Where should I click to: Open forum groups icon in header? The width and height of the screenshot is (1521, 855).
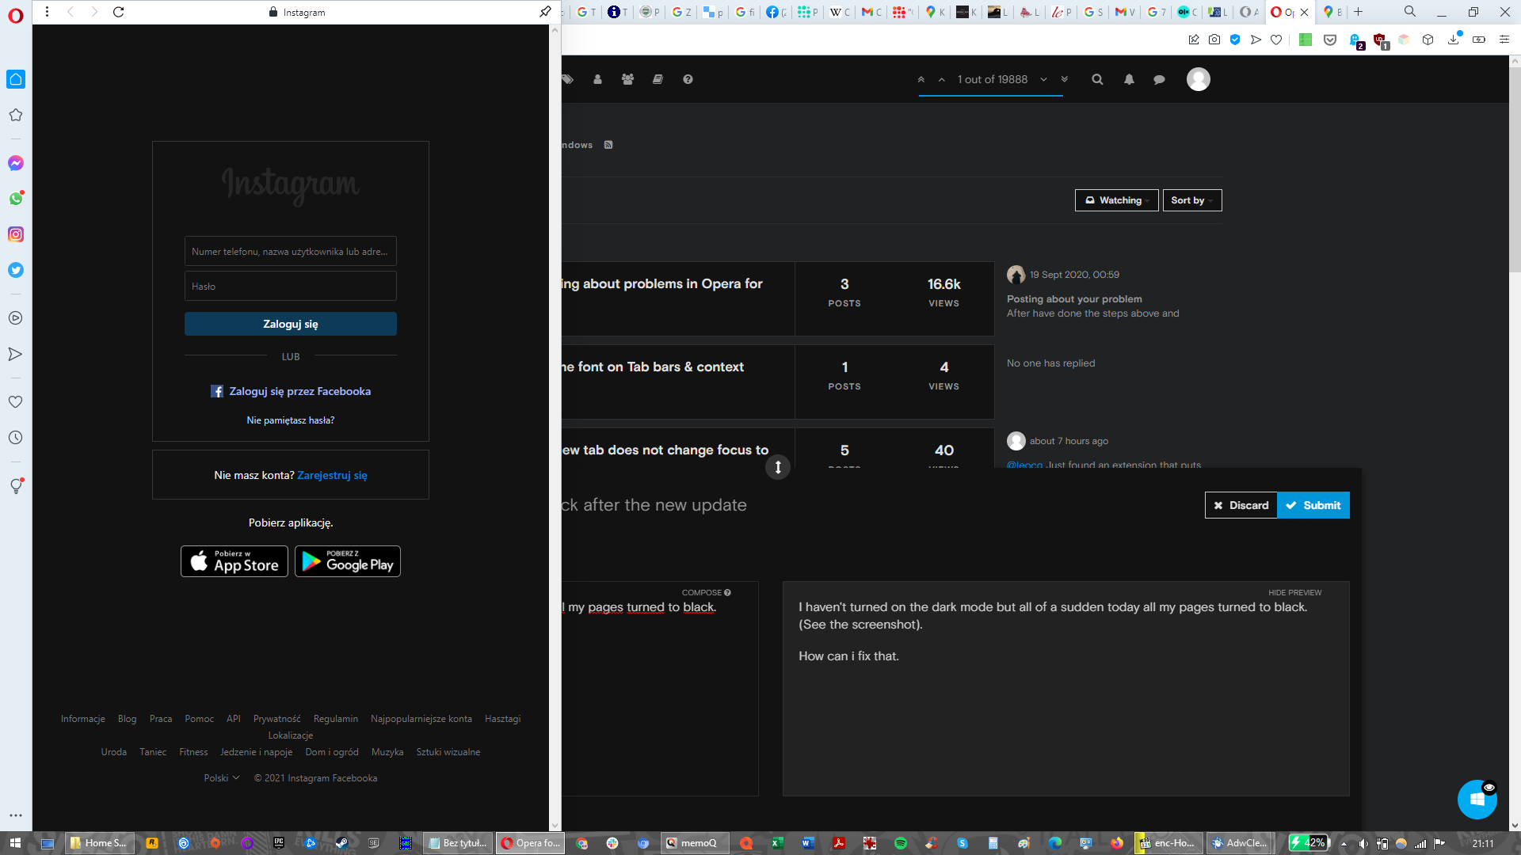point(628,79)
